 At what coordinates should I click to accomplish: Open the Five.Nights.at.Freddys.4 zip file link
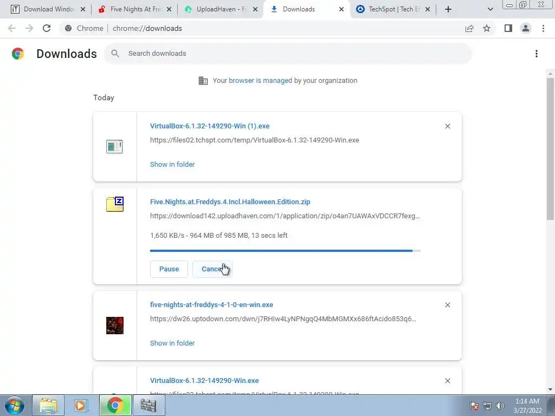pyautogui.click(x=230, y=201)
